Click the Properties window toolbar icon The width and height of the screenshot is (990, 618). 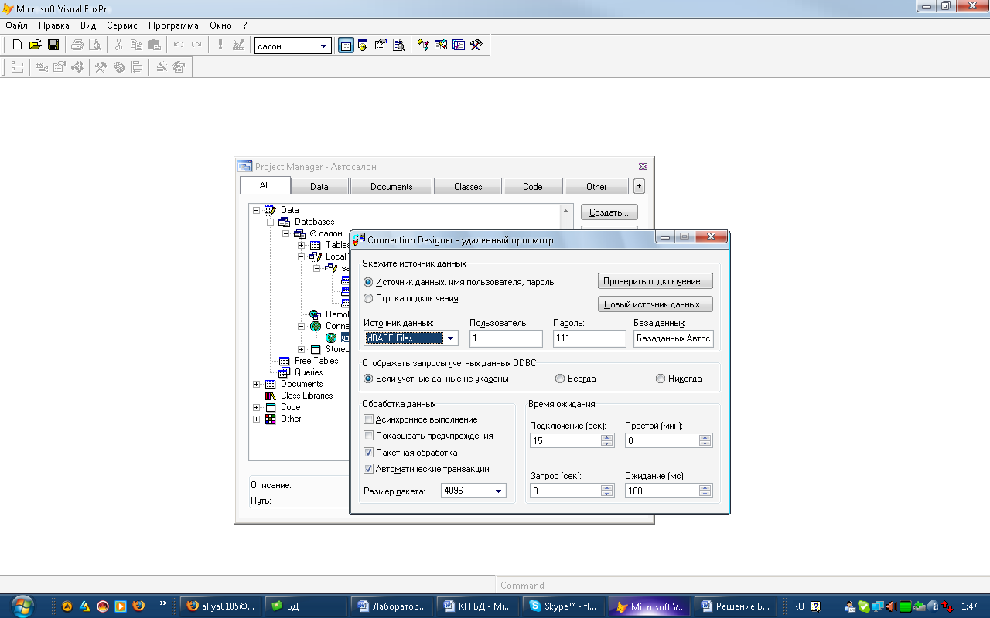pos(381,46)
